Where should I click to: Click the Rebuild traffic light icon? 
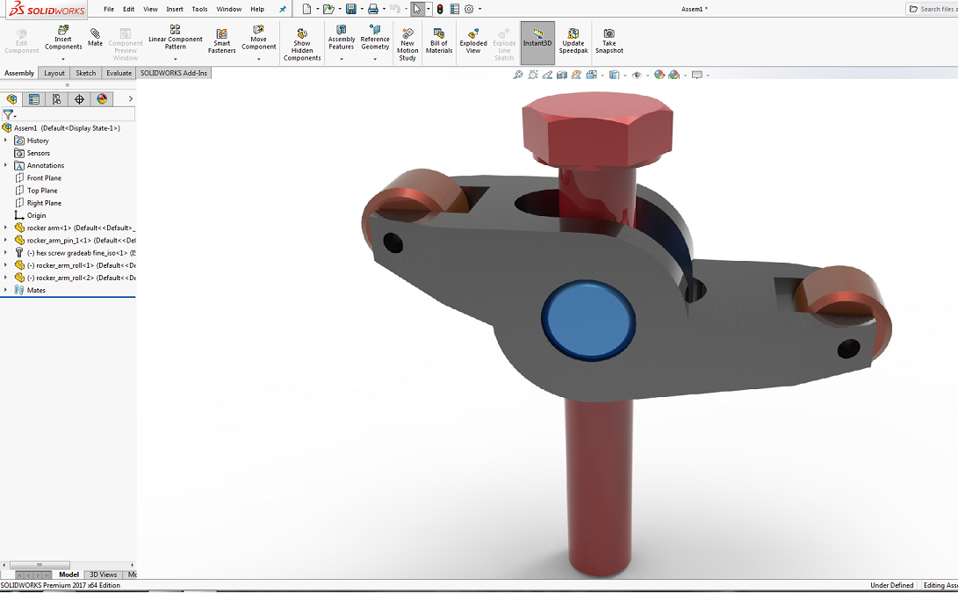[x=440, y=9]
